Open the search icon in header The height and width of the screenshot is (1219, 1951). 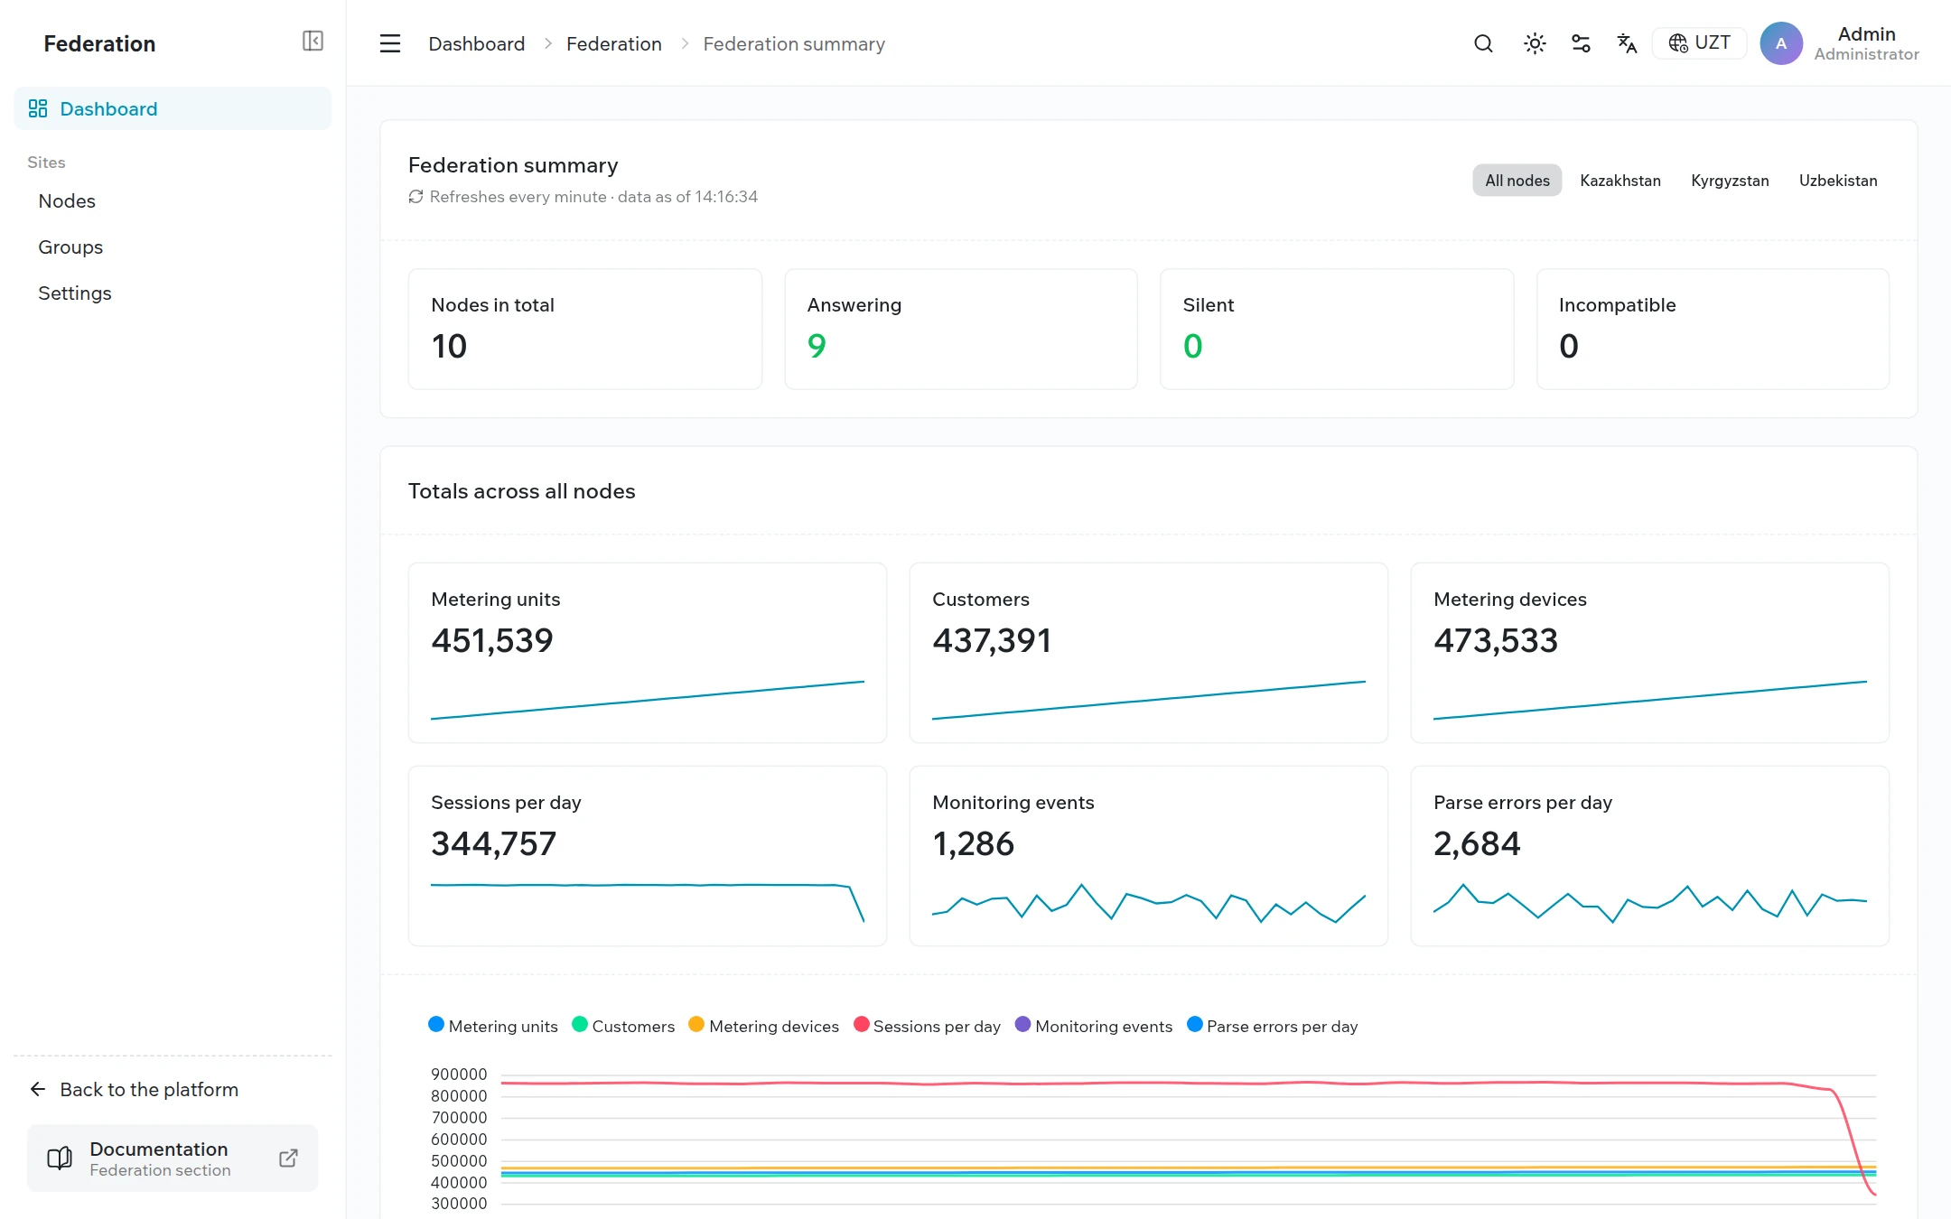[1483, 43]
